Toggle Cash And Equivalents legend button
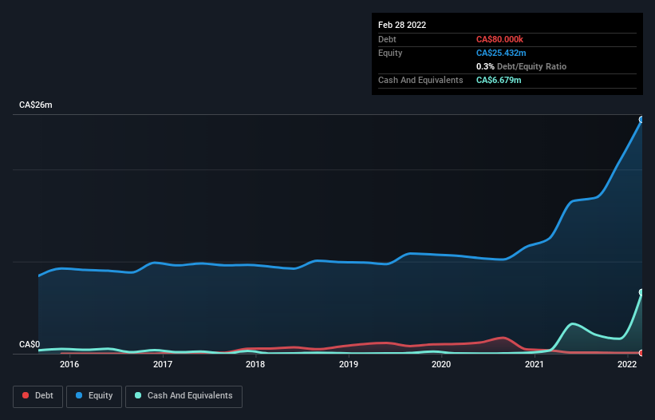The image size is (655, 420). (183, 396)
